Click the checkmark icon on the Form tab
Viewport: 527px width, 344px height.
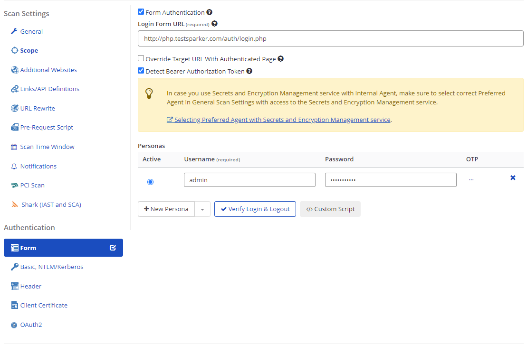click(x=113, y=248)
